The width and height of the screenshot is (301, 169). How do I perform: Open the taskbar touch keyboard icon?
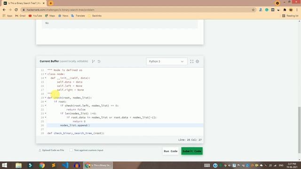207,165
